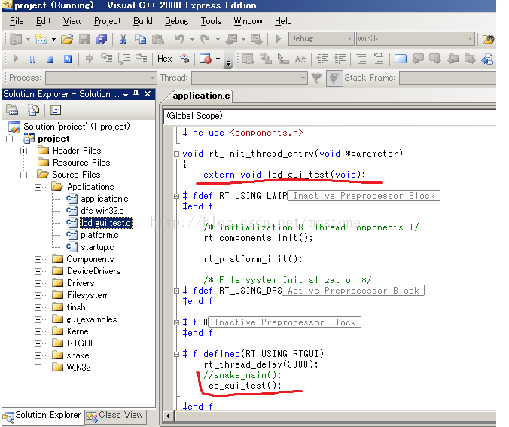509x427 pixels.
Task: Select lcd_gui_test.c in the tree
Action: pyautogui.click(x=106, y=223)
